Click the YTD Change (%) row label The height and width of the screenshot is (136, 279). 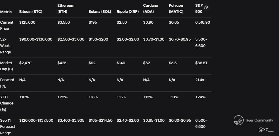(x=6, y=103)
